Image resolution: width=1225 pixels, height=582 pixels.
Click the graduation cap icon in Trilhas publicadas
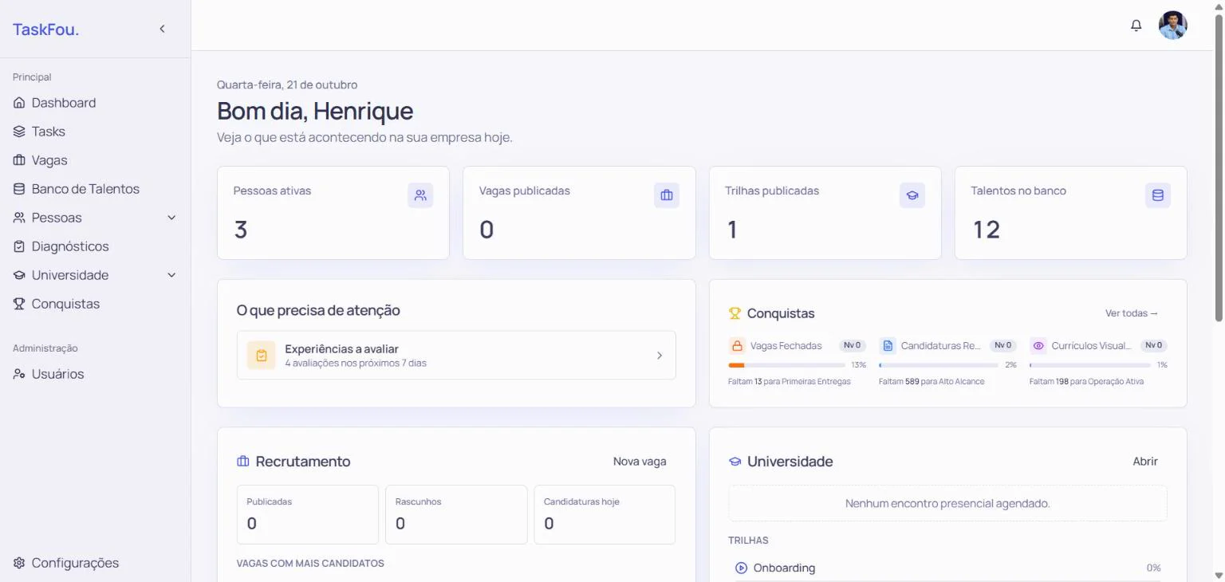click(912, 195)
